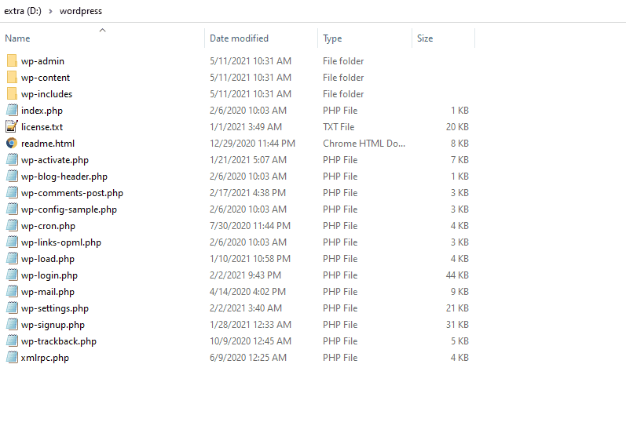Select the license.txt file name
Viewport: 626px width, 437px height.
point(42,127)
